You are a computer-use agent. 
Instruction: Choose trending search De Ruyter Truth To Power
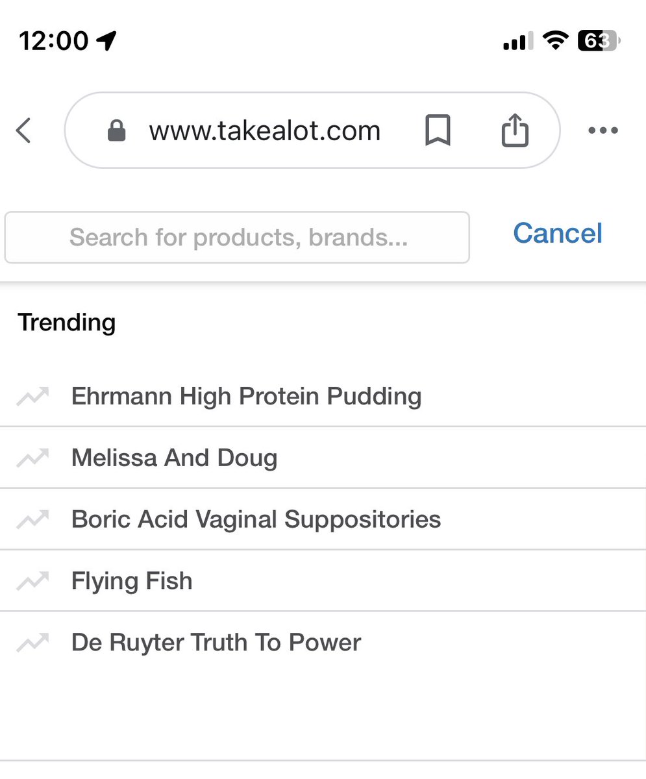point(323,643)
